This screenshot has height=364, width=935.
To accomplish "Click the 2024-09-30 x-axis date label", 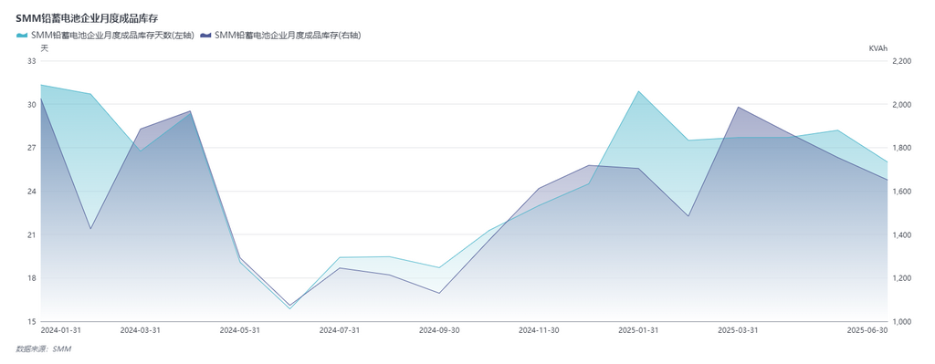I will 439,329.
